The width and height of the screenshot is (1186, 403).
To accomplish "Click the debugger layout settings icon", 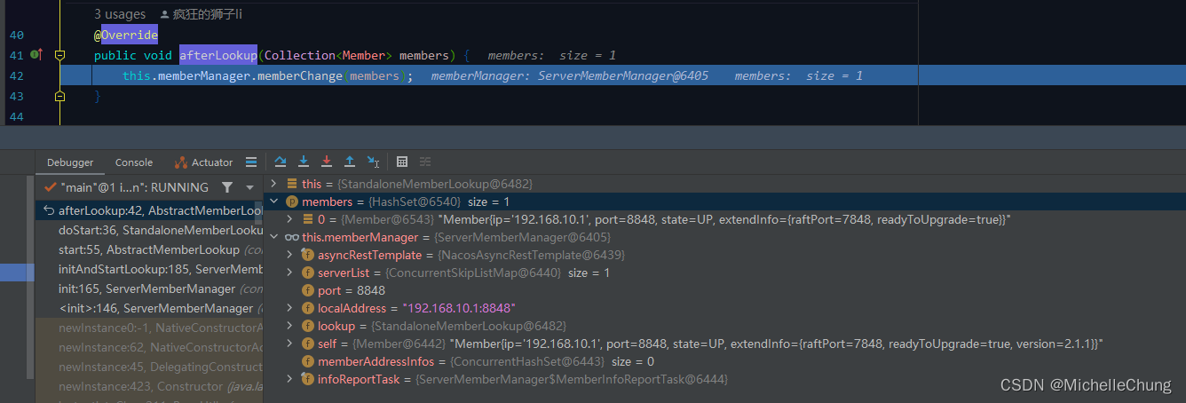I will tap(251, 162).
